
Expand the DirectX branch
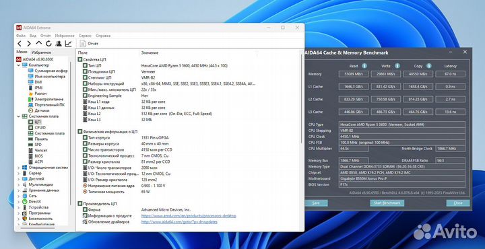tap(19, 201)
